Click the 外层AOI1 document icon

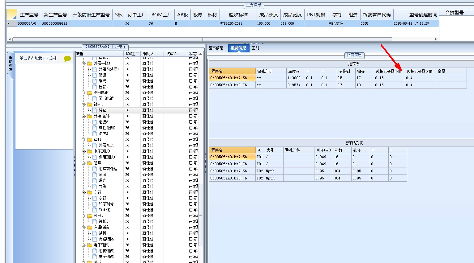(95, 145)
